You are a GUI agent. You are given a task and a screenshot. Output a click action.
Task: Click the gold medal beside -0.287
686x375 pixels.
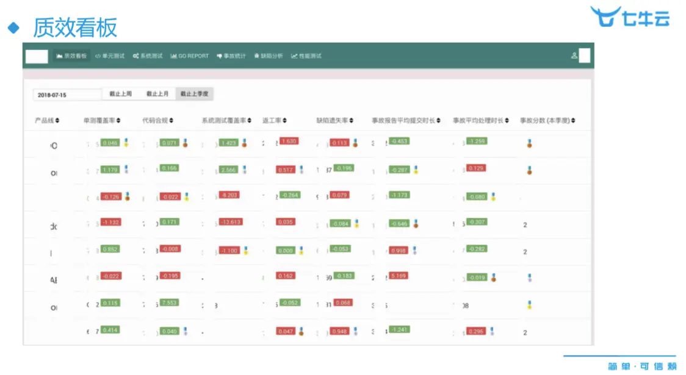pos(416,170)
